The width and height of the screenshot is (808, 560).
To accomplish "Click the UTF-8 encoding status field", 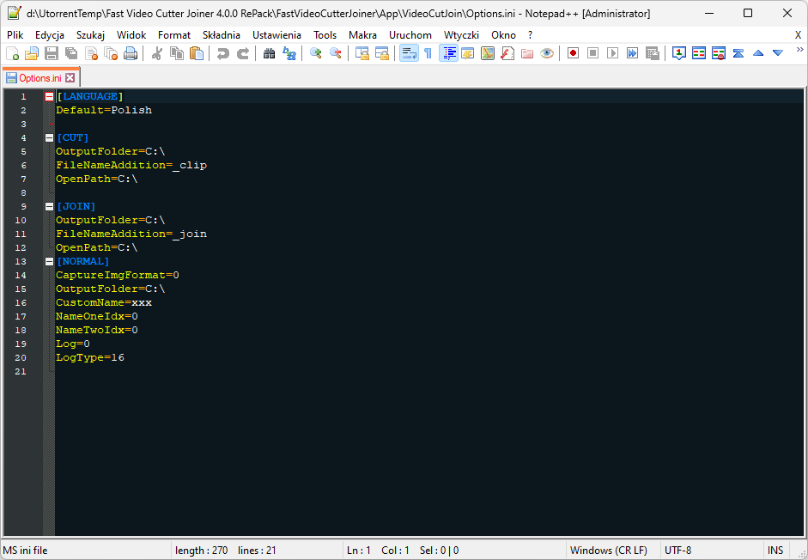I will [x=711, y=551].
